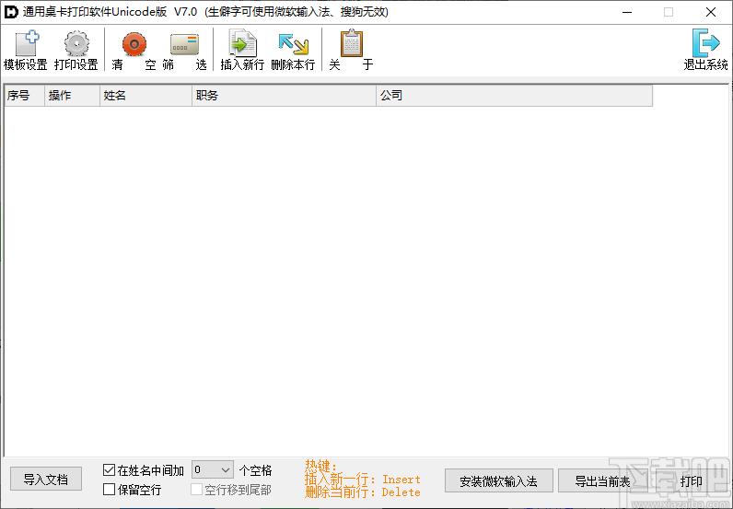Enable 保留空行 checkbox
Image resolution: width=733 pixels, height=509 pixels.
[x=109, y=490]
